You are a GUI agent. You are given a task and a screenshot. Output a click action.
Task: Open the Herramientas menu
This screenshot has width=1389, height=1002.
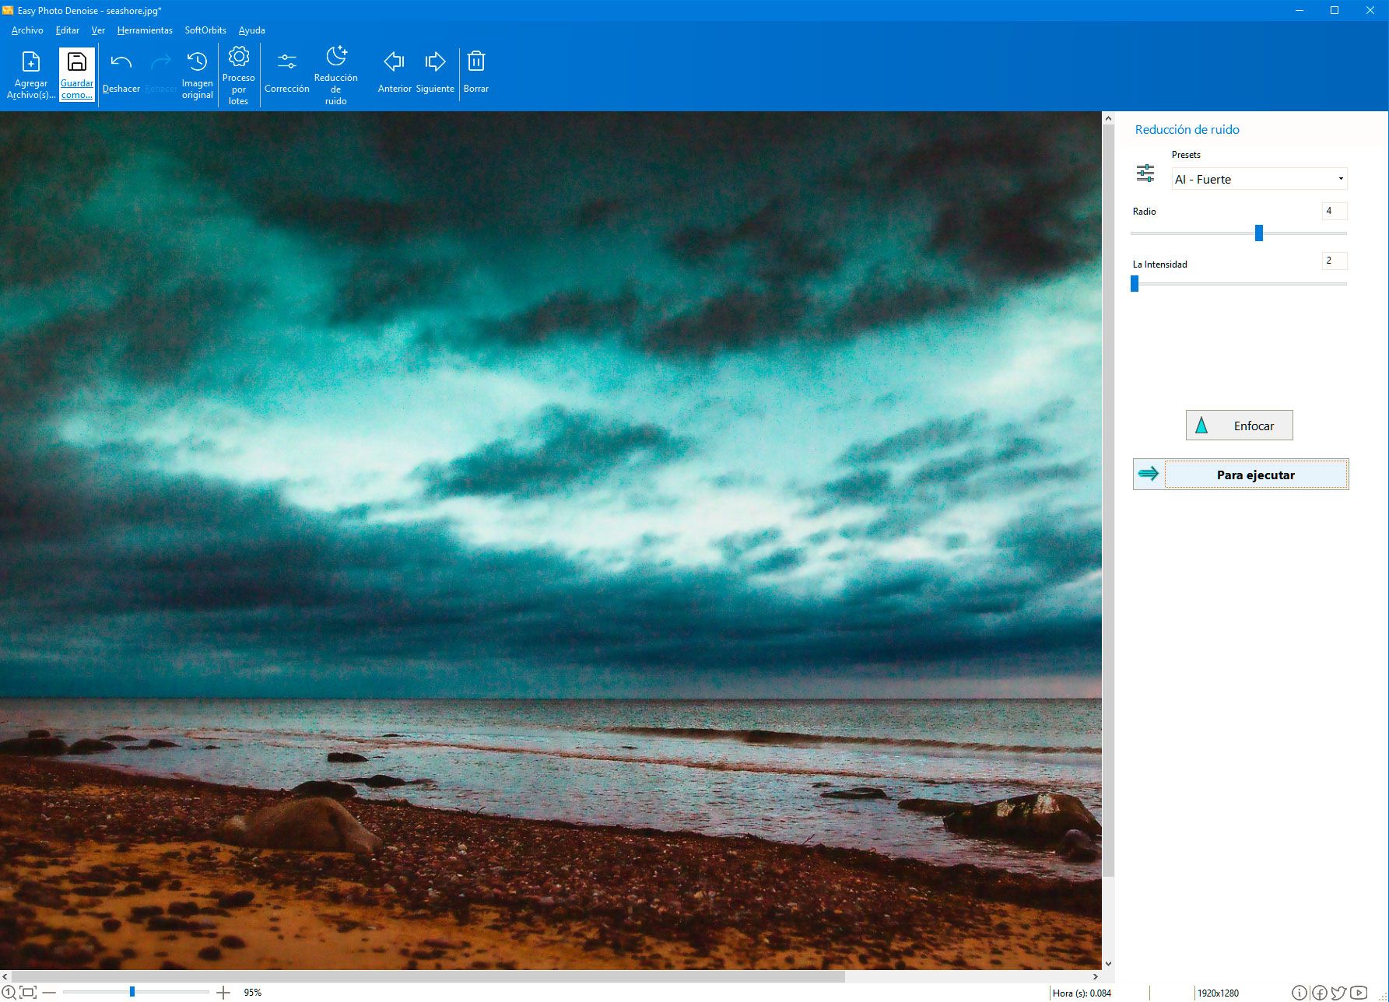(x=145, y=30)
